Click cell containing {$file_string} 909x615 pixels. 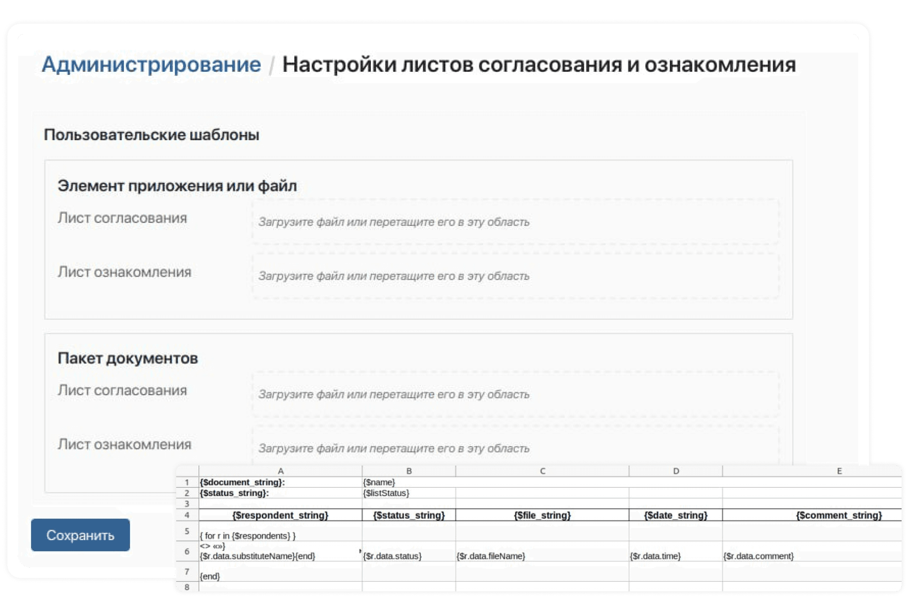click(x=542, y=515)
